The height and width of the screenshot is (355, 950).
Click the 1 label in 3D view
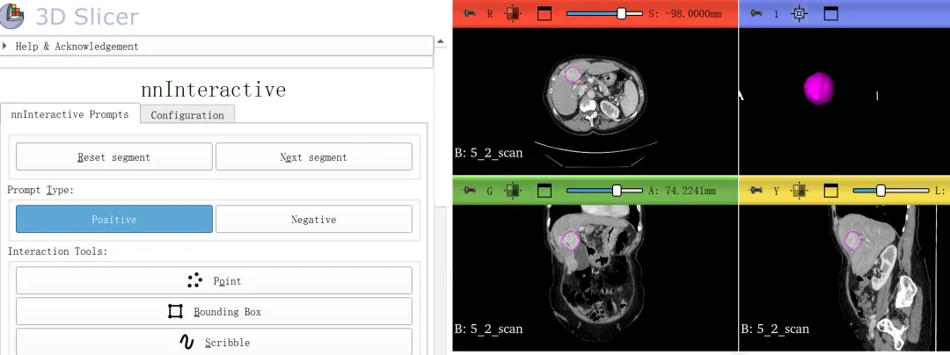coord(776,13)
